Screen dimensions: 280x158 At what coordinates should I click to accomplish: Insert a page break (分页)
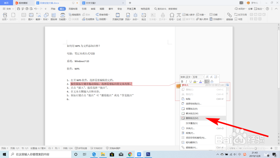pos(5,17)
